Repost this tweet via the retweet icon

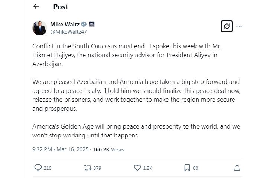click(88, 168)
